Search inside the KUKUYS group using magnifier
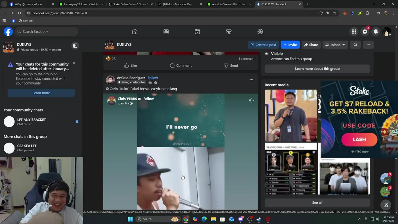Image resolution: width=398 pixels, height=224 pixels. click(355, 45)
